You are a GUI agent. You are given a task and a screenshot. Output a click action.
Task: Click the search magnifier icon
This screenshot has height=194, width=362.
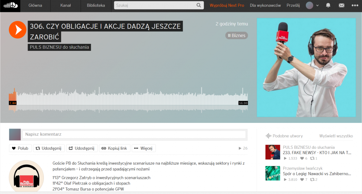(199, 5)
